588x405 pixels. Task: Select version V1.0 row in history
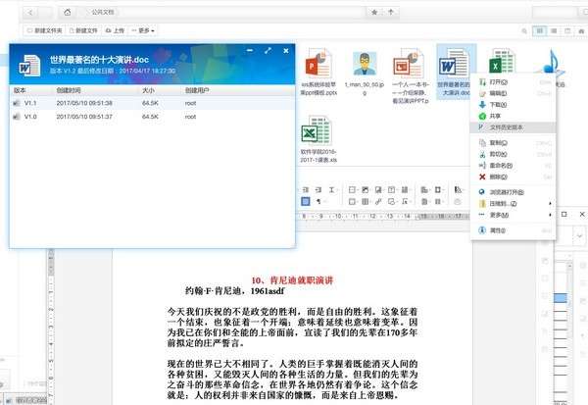click(152, 117)
